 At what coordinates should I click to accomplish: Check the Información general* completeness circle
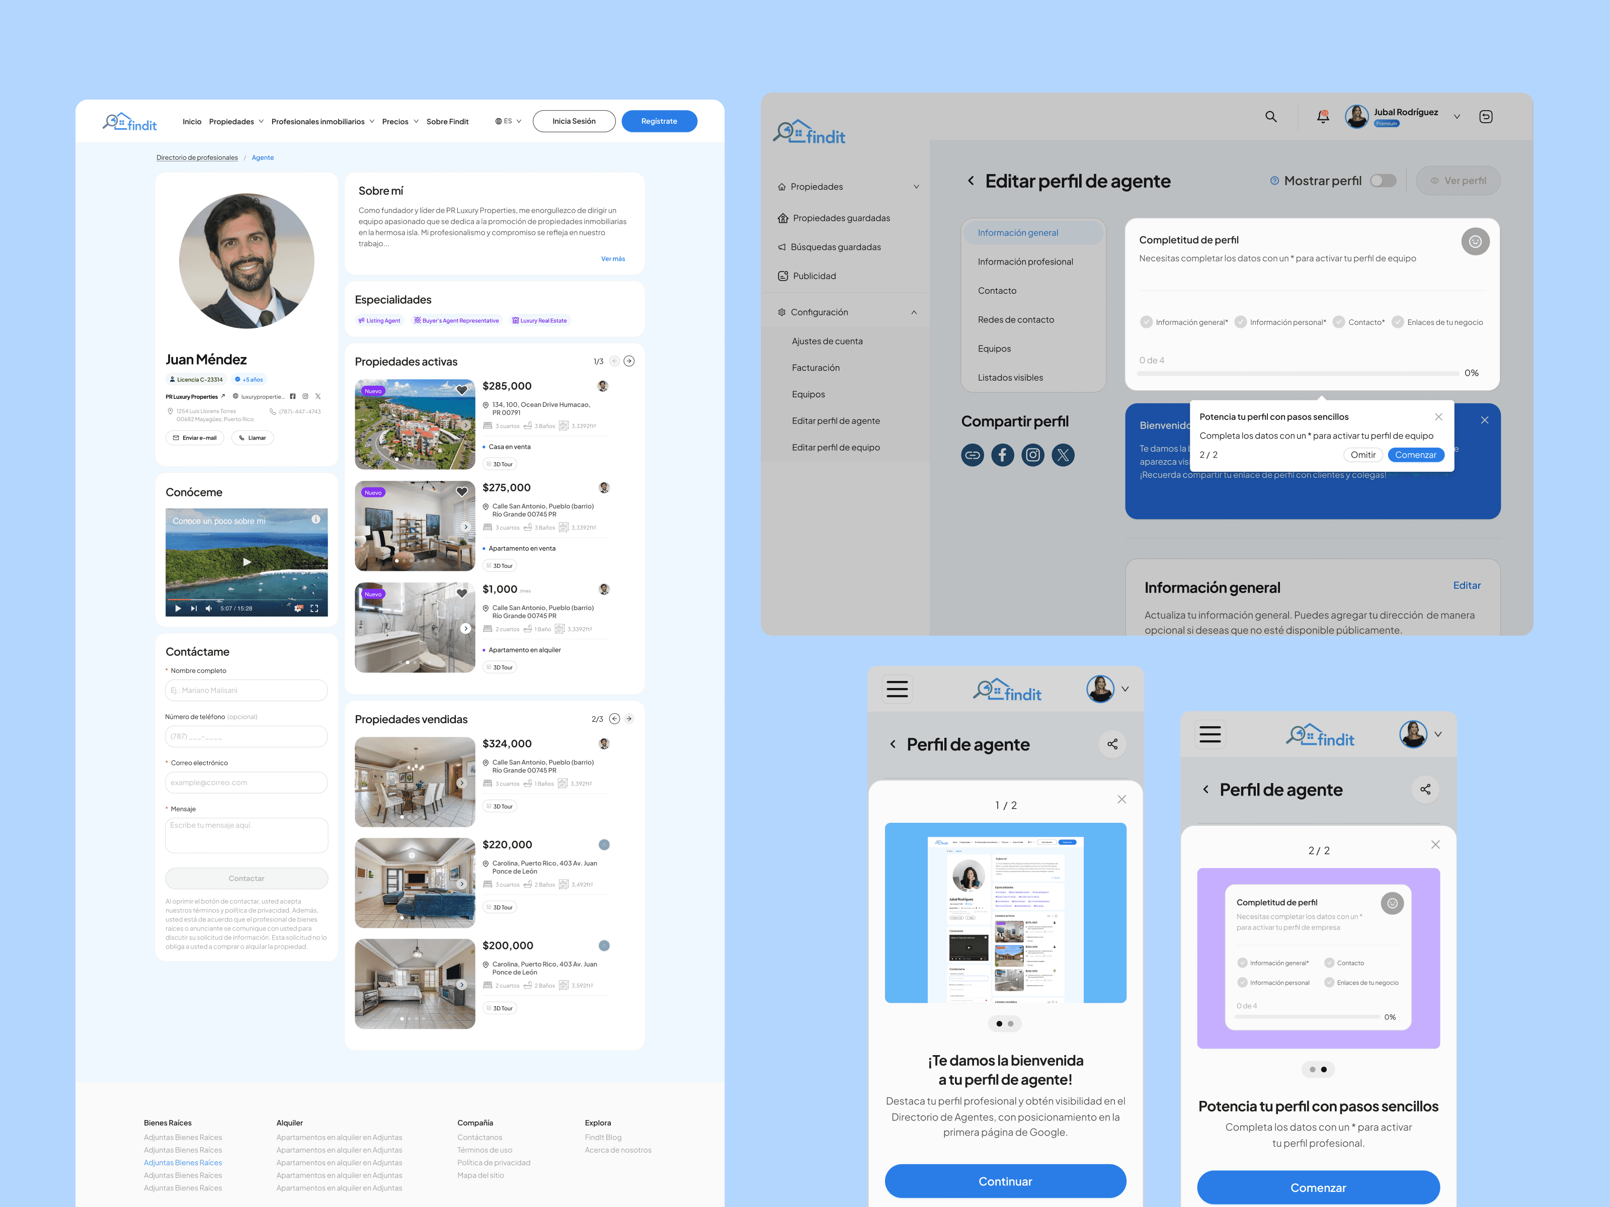point(1146,322)
